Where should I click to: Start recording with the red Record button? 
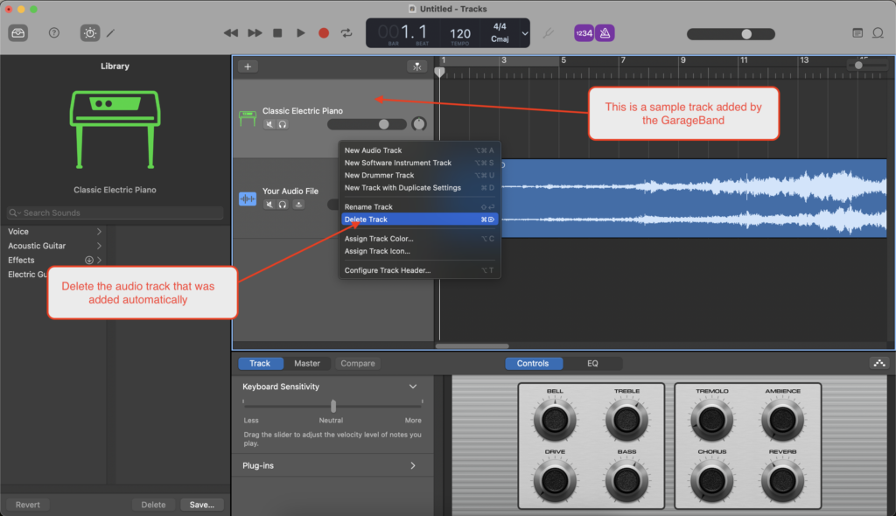[324, 33]
